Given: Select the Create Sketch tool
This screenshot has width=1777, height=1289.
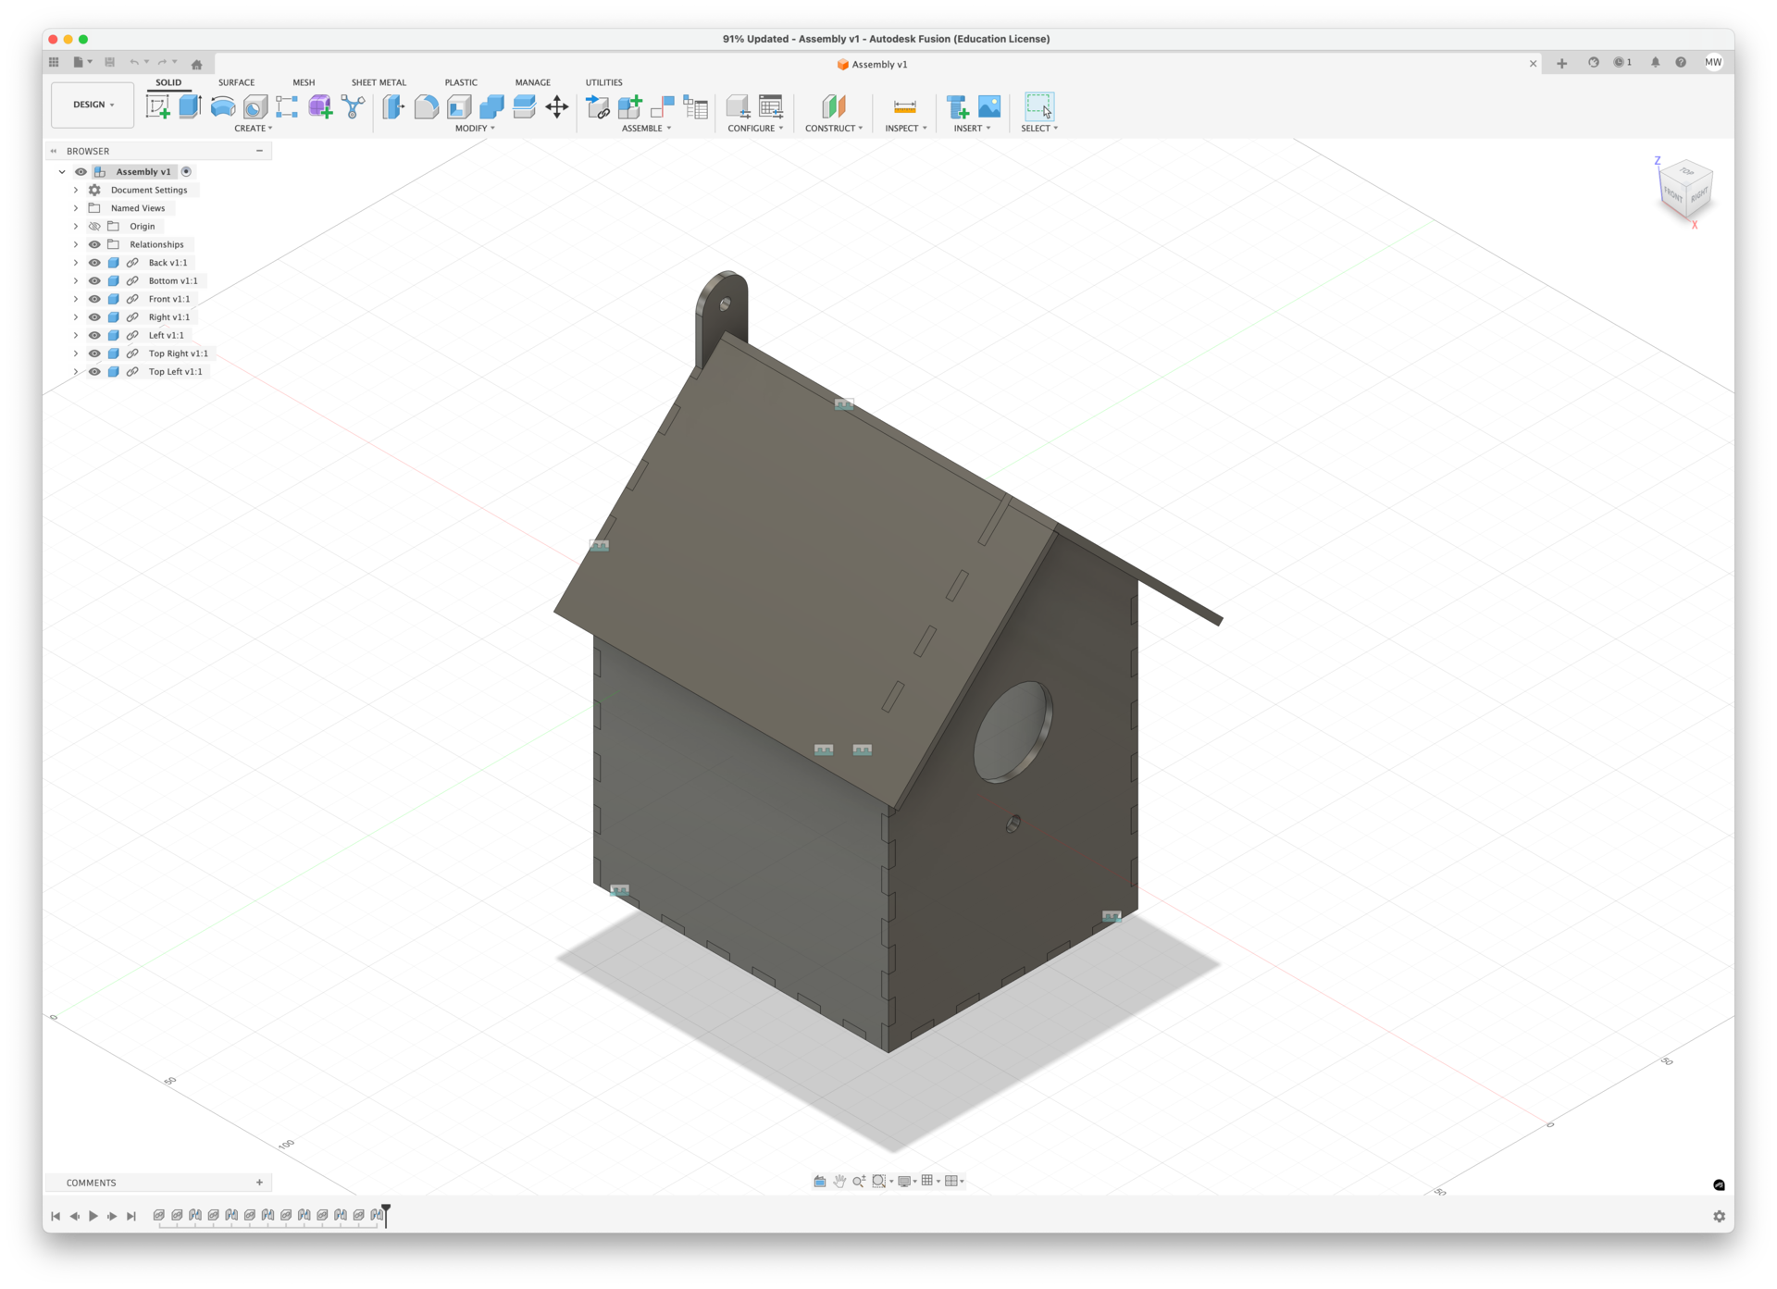Looking at the screenshot, I should click(x=158, y=106).
